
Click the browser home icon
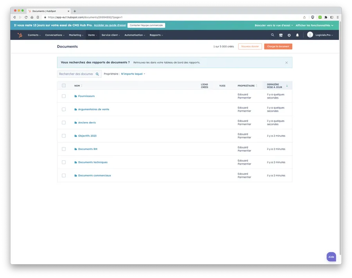point(32,17)
